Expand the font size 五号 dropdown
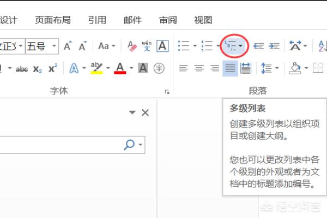This screenshot has width=327, height=218. [55, 46]
